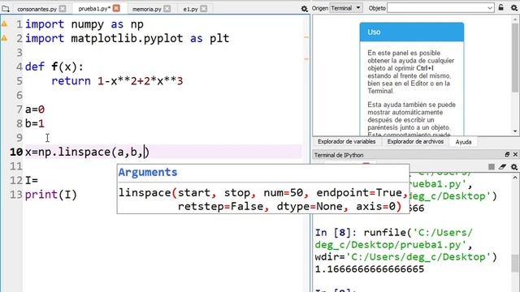520x292 pixels.
Task: Close the consonantes.py tab
Action: [63, 9]
